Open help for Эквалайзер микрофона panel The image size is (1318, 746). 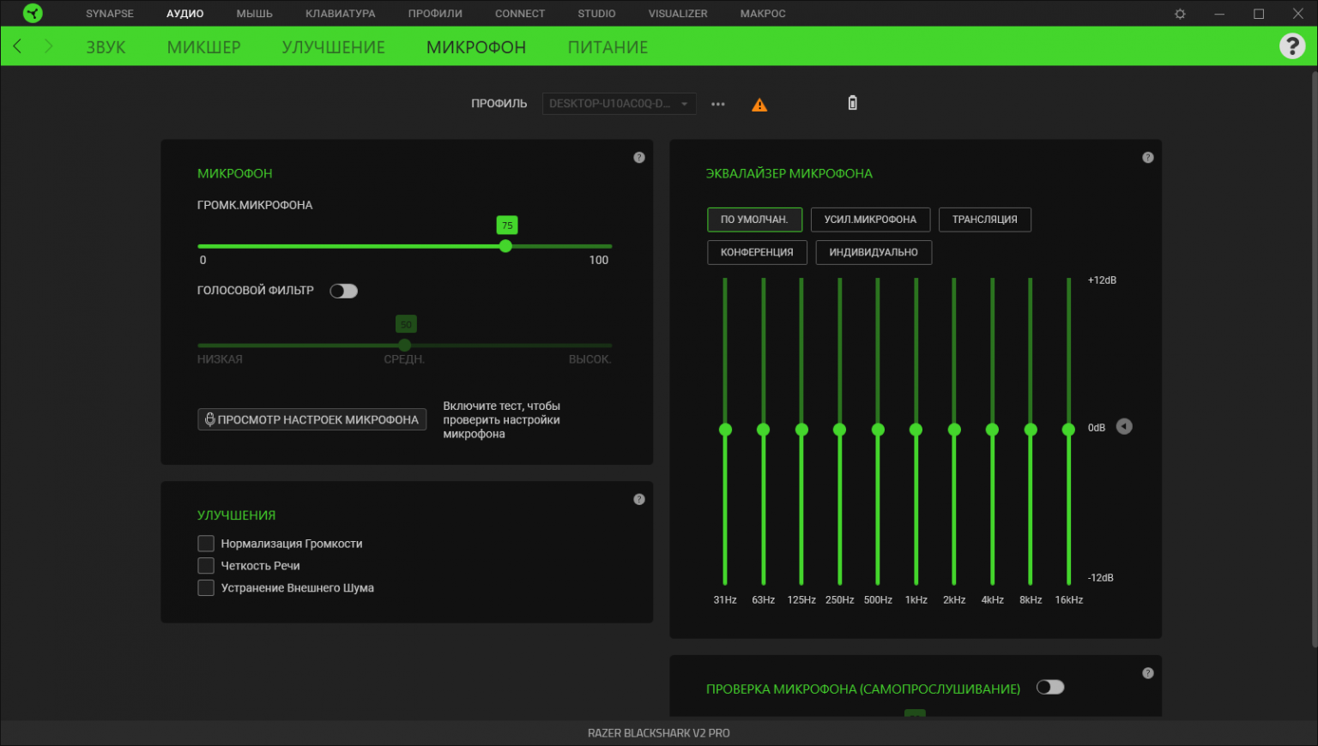pos(1148,158)
